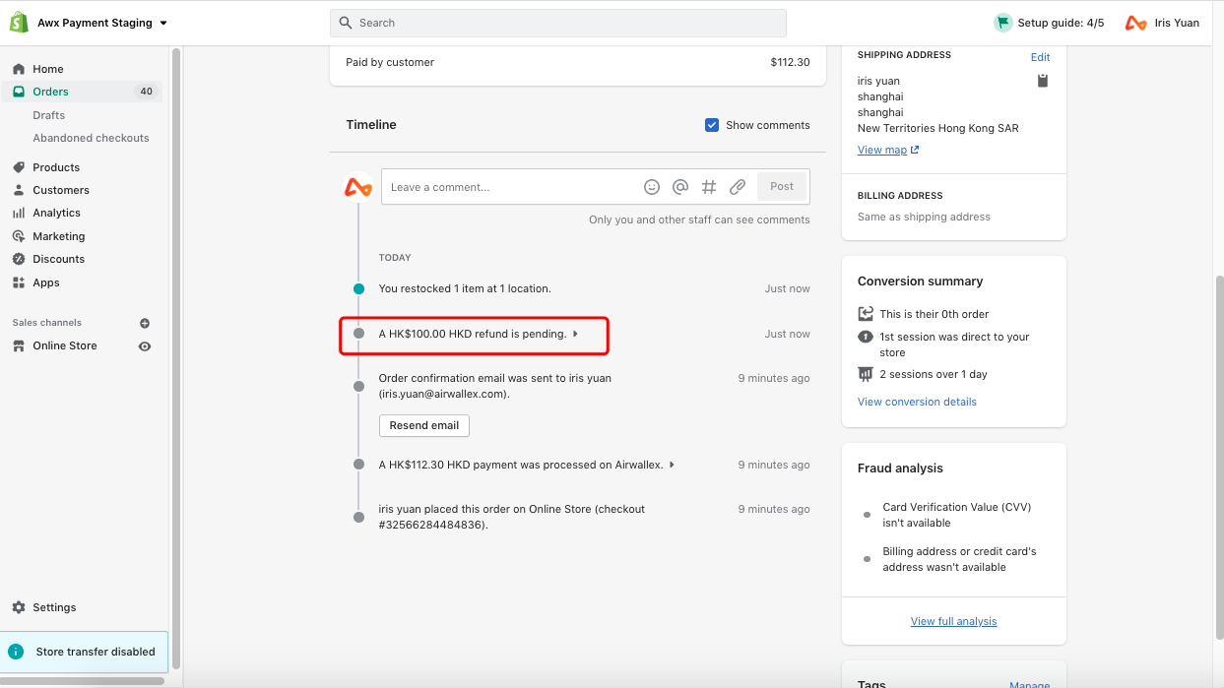
Task: Click the attach file paperclip icon
Action: click(x=737, y=187)
